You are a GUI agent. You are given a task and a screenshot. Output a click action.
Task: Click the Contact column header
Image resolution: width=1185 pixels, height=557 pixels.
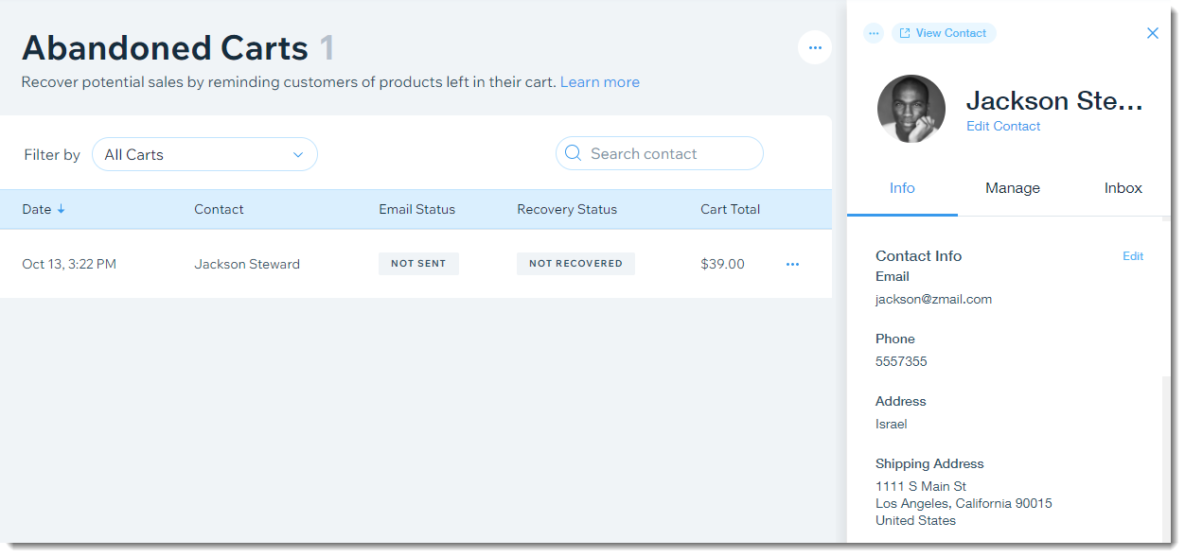219,209
